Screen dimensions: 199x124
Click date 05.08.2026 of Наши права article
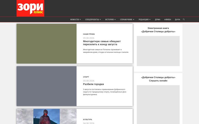coord(89,38)
